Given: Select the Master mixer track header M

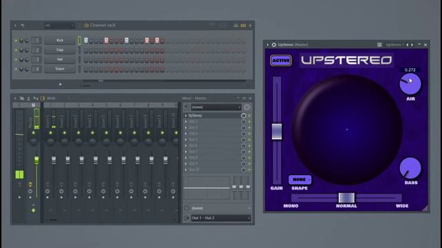Looking at the screenshot, I should pyautogui.click(x=33, y=105).
